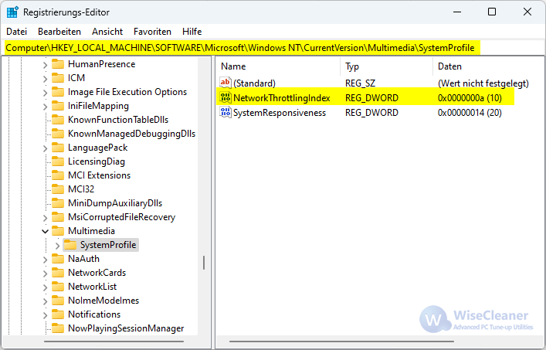The height and width of the screenshot is (350, 546).
Task: Click the NaAuth folder icon
Action: coord(58,259)
